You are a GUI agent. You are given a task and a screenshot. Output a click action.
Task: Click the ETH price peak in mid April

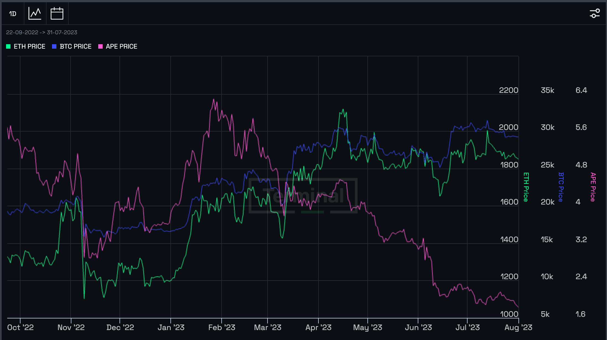point(343,109)
